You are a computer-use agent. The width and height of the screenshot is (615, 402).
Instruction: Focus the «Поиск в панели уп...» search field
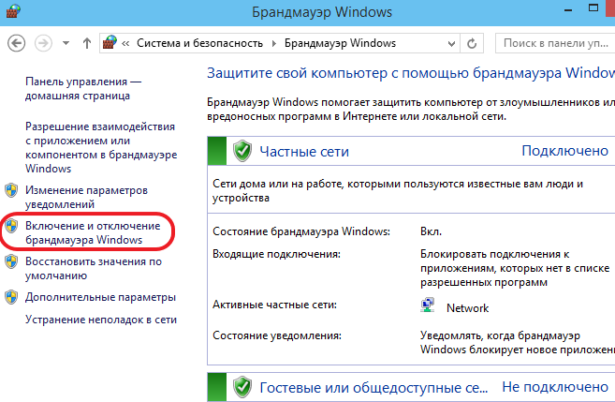click(555, 43)
